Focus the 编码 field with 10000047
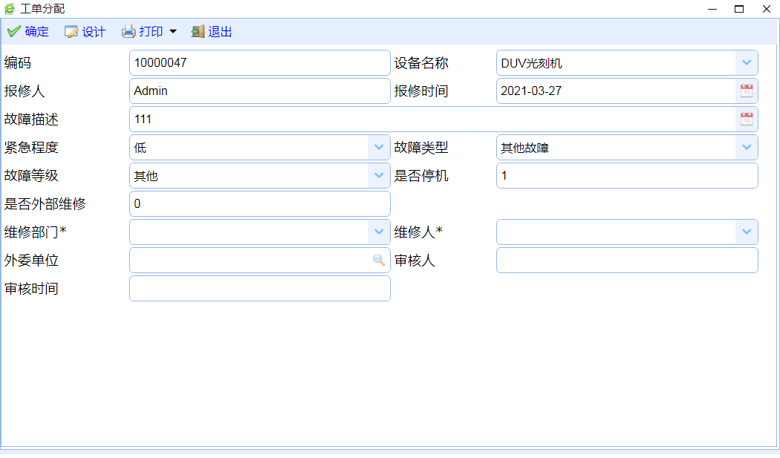 260,62
